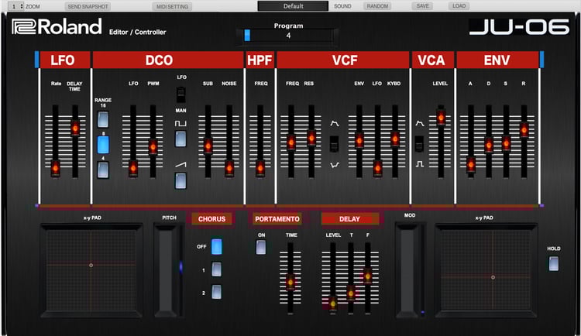
Task: Flip the VCA envelope/gate switch
Action: [419, 144]
